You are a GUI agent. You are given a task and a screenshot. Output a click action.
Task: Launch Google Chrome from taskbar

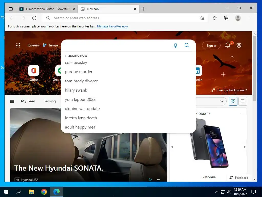pos(44,192)
